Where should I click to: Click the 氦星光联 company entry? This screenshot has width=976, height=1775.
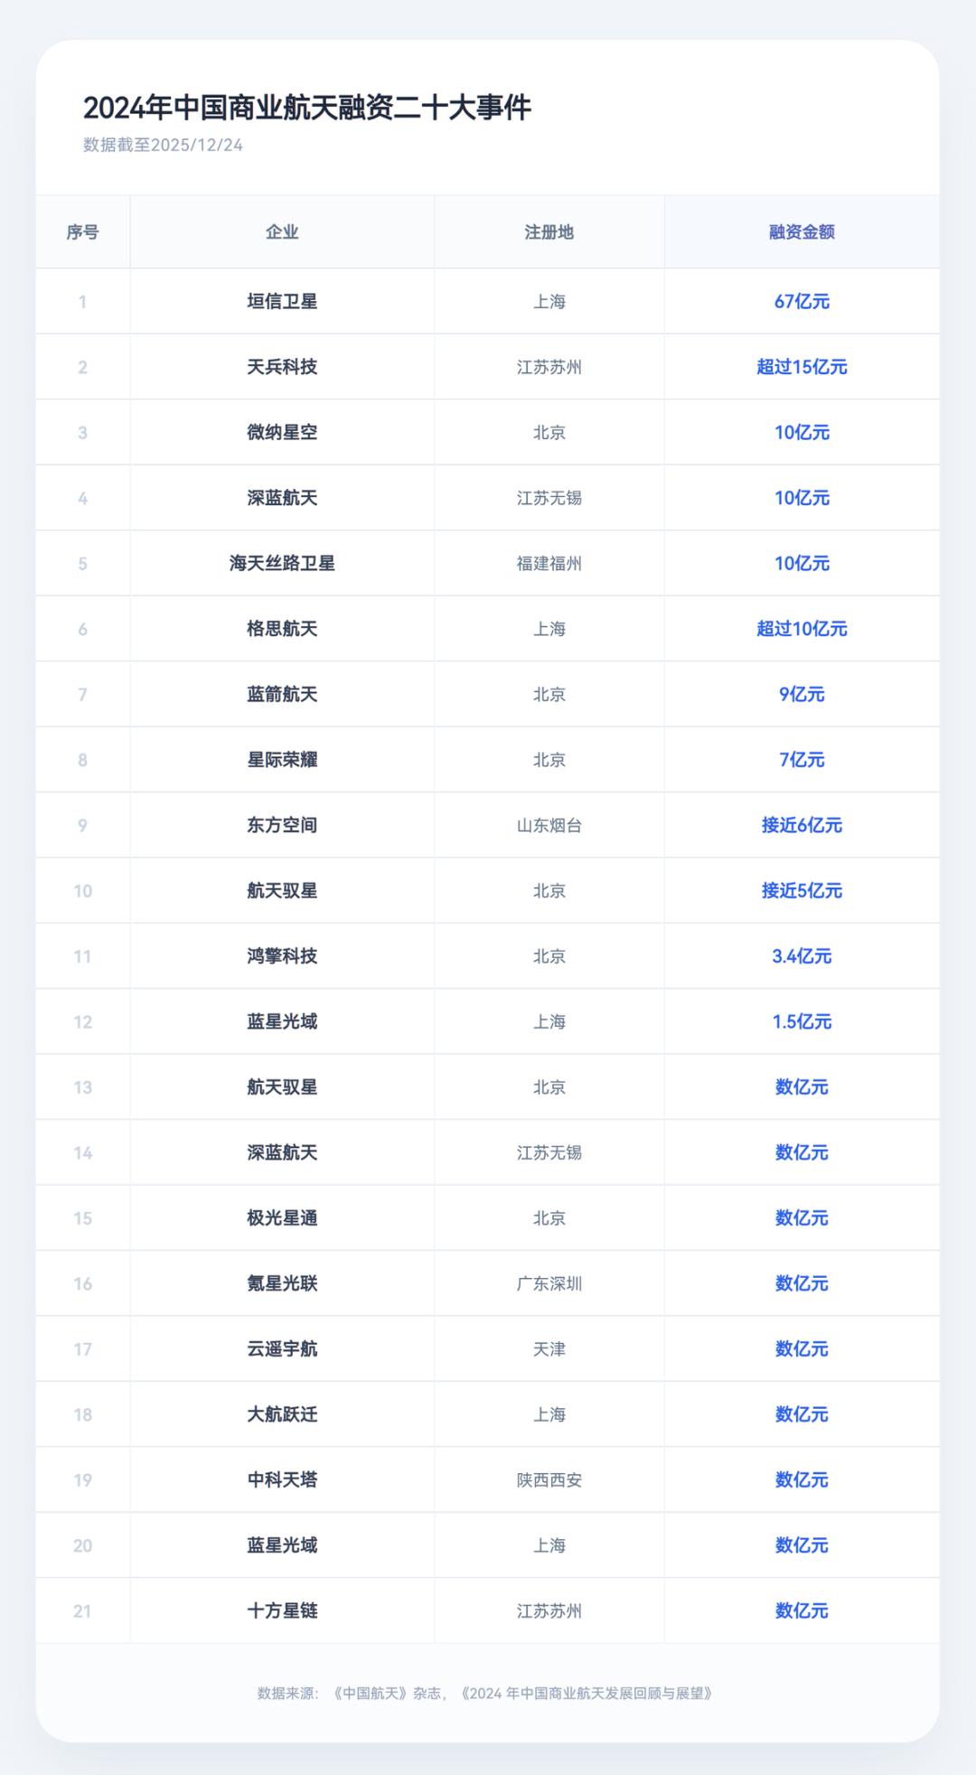click(x=282, y=1283)
